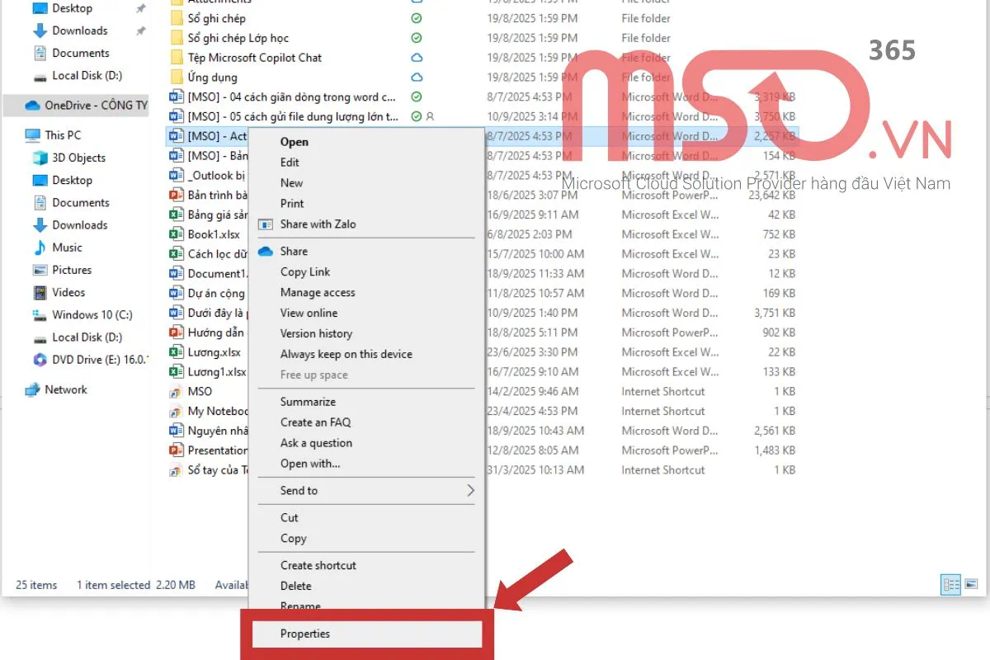
Task: Click the OneDrive cloud icon beside Share
Action: [x=266, y=252]
